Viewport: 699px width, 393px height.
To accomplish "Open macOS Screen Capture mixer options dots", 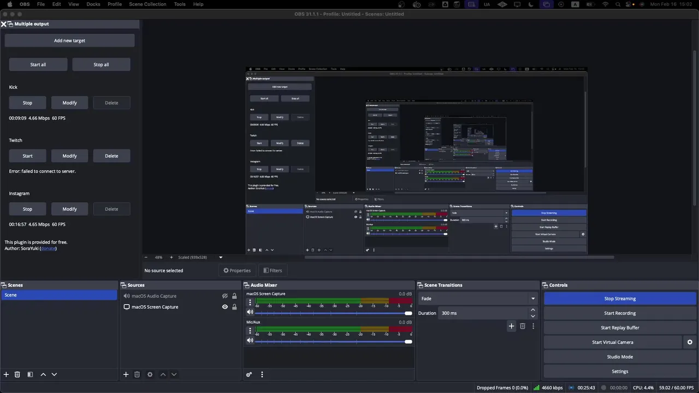I will click(250, 302).
